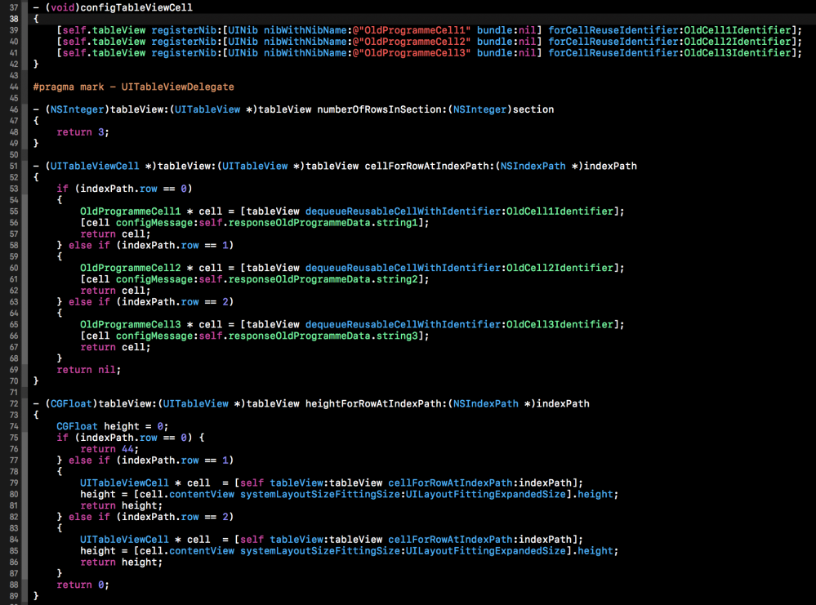The image size is (816, 605).
Task: Click responseOldProgrammeData.string3 on line 66
Action: click(323, 336)
